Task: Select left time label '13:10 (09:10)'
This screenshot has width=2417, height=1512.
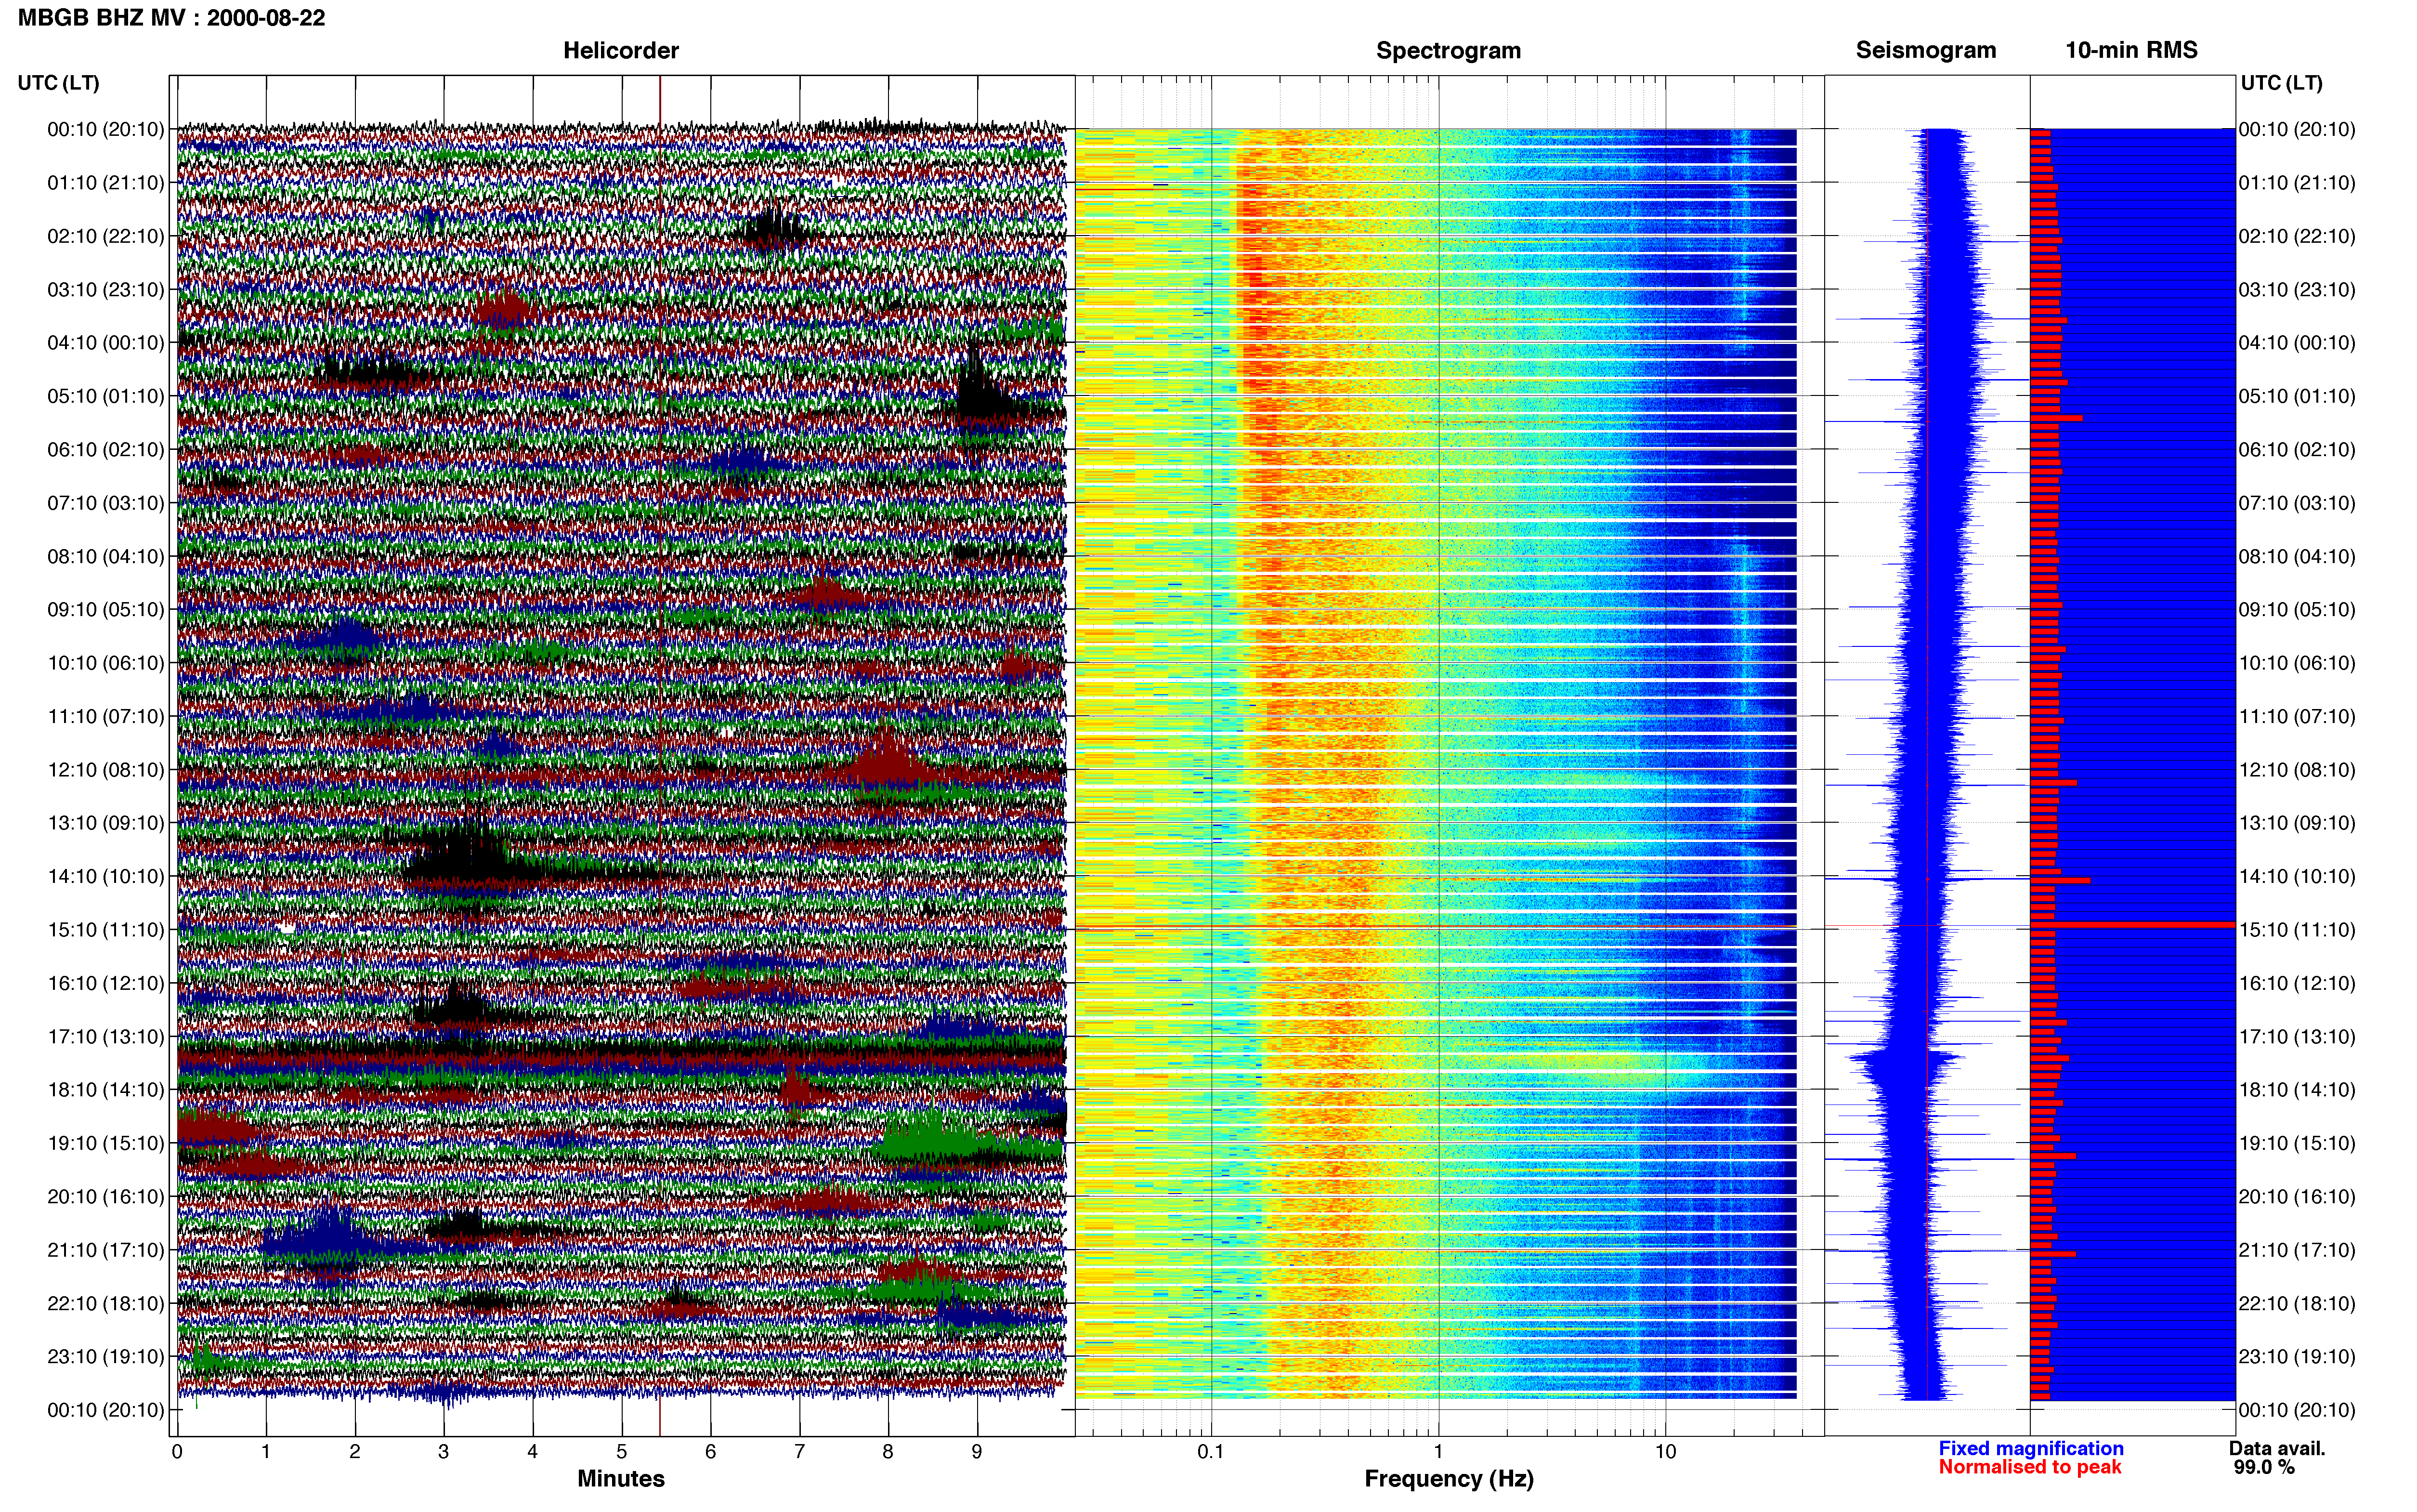Action: pos(106,823)
